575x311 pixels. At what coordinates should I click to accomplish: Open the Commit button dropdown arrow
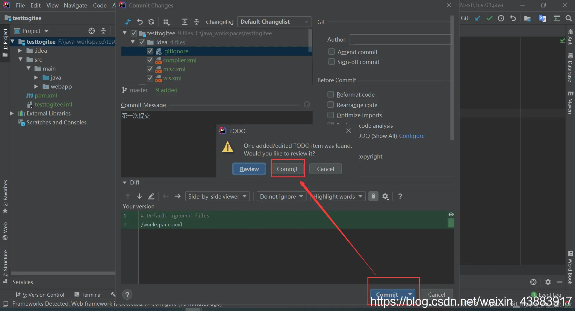coord(410,294)
